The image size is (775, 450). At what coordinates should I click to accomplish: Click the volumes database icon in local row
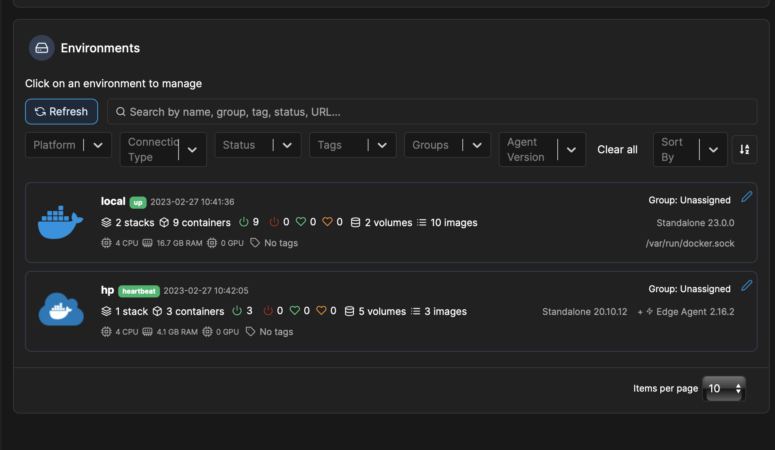click(356, 222)
